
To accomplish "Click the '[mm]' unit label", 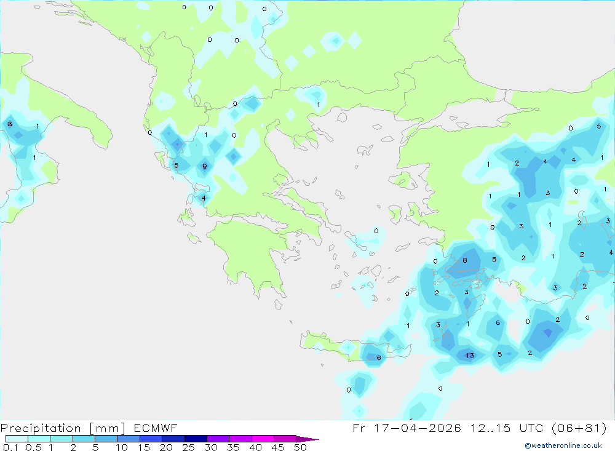I will point(108,428).
